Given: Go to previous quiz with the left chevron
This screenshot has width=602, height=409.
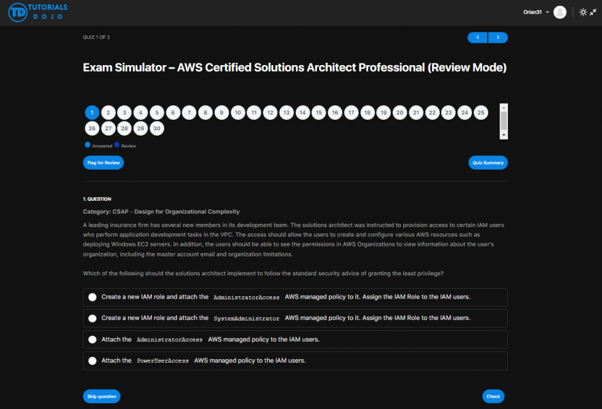Looking at the screenshot, I should point(477,37).
